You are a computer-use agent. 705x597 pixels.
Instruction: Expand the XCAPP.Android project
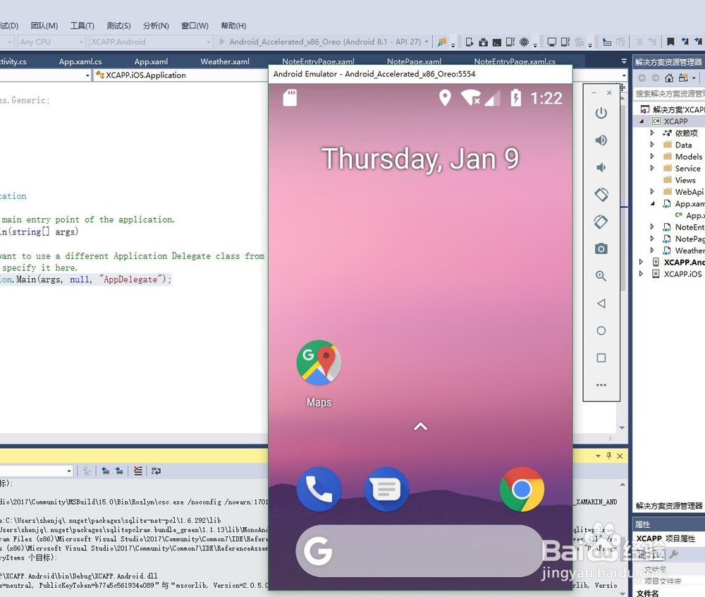pos(641,262)
